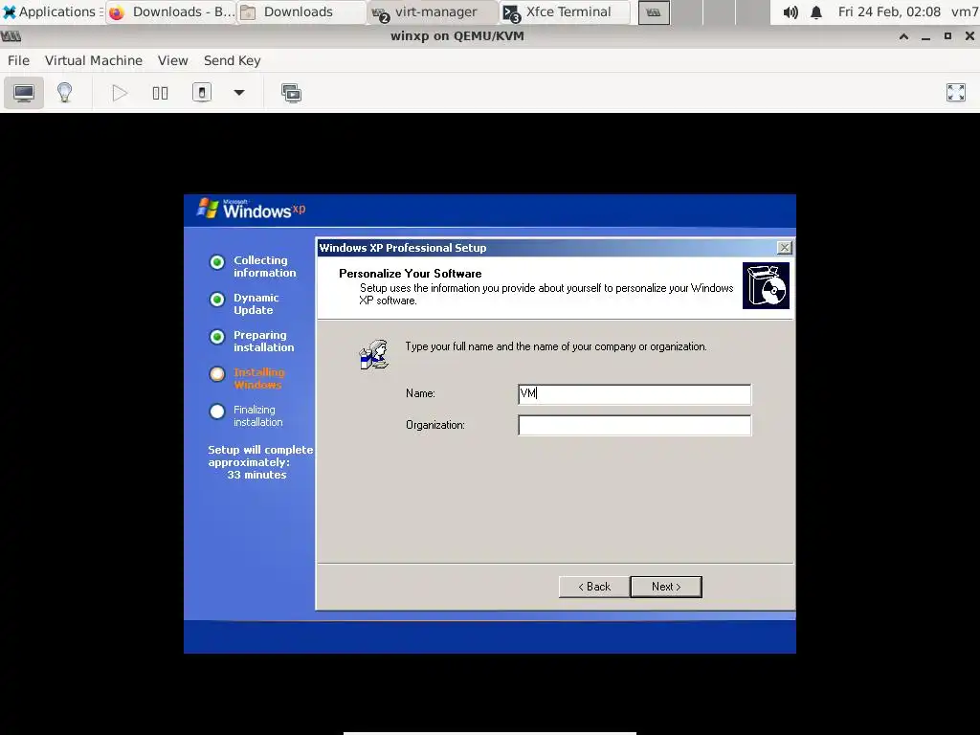Open the Applications menu in panel
This screenshot has height=735, width=980.
pyautogui.click(x=52, y=11)
